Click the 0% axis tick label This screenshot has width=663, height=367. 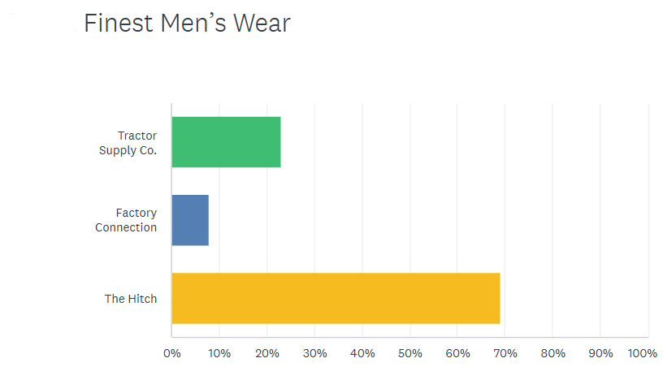(171, 353)
